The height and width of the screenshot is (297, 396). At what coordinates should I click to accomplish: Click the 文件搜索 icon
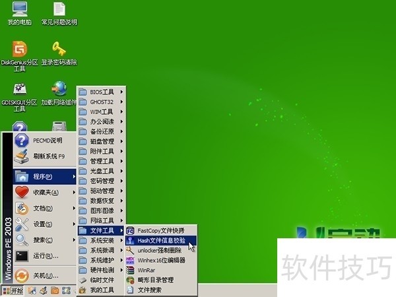130,290
